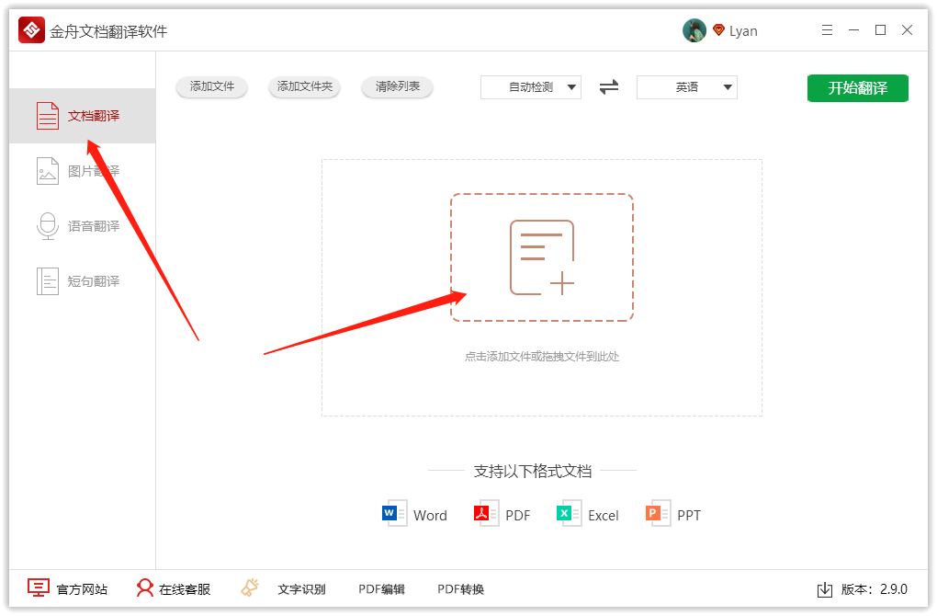Click the Lyan user avatar

tap(694, 29)
